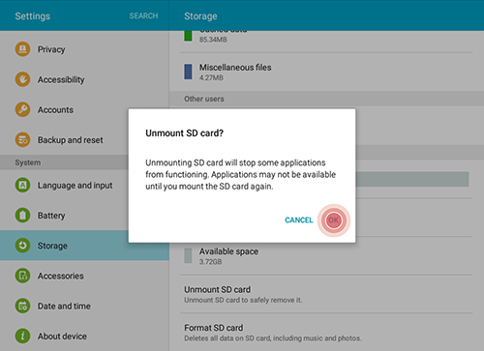The height and width of the screenshot is (351, 484).
Task: Tap the 85.34MB cached data value
Action: tap(213, 40)
